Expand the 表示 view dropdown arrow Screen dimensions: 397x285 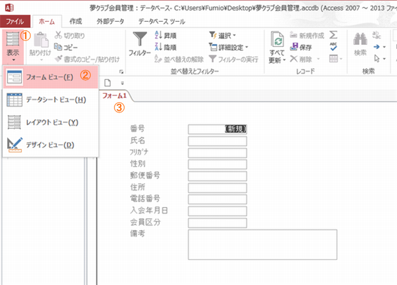click(13, 60)
